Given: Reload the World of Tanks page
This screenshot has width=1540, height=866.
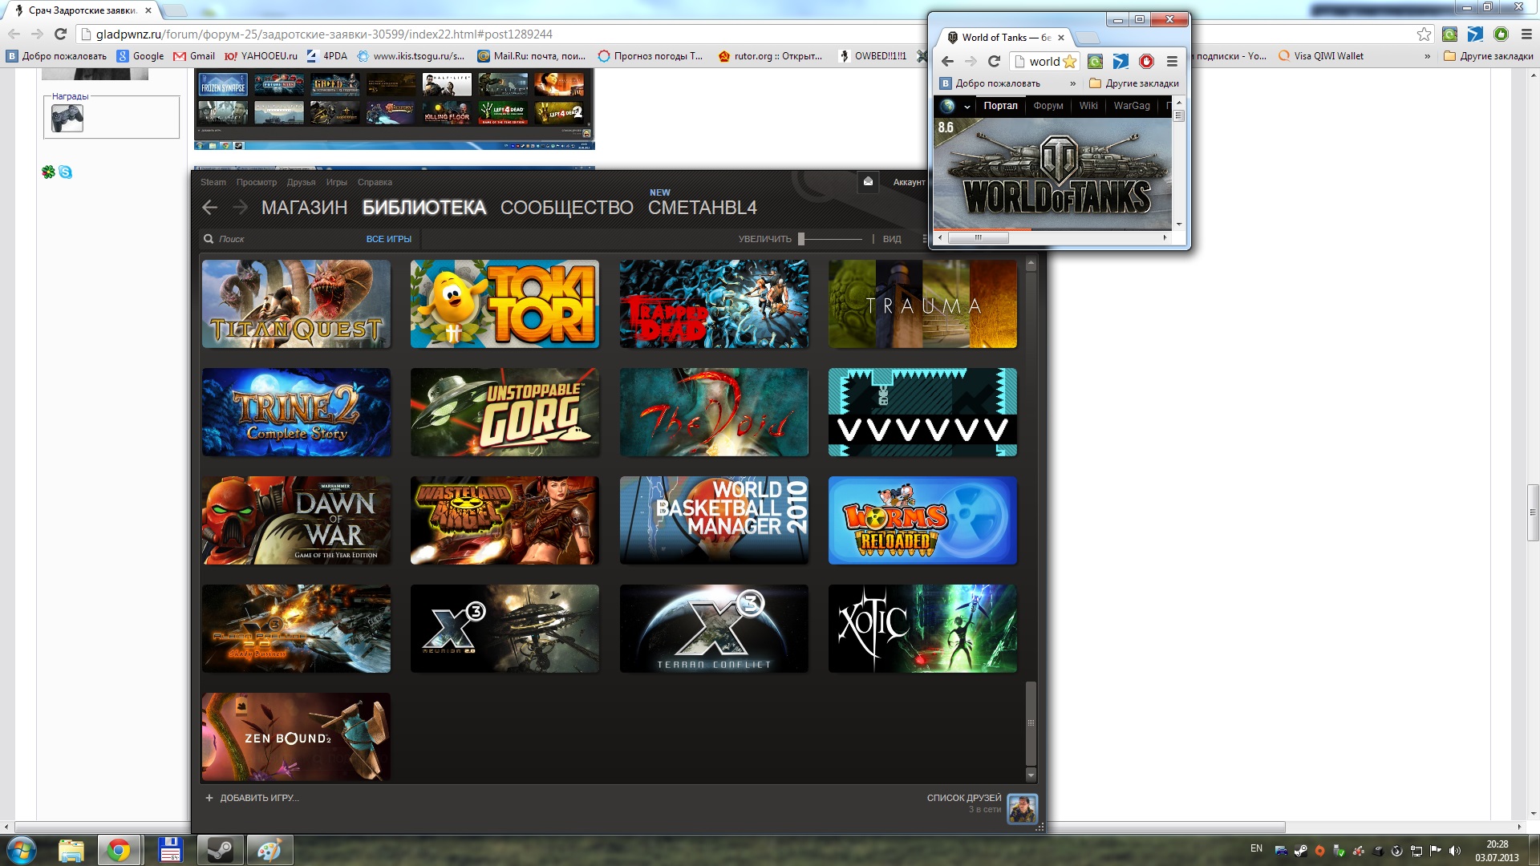Looking at the screenshot, I should [x=994, y=62].
